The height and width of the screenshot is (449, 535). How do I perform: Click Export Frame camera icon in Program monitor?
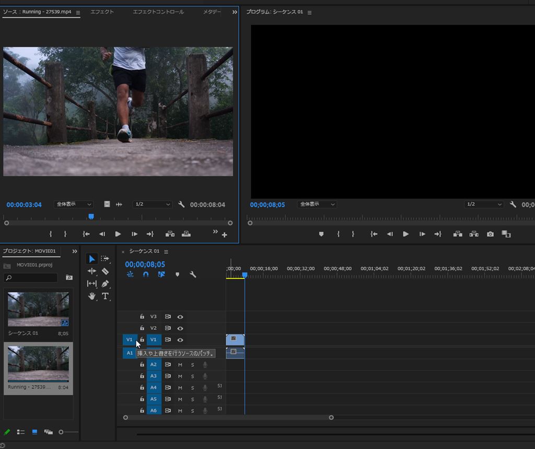490,234
